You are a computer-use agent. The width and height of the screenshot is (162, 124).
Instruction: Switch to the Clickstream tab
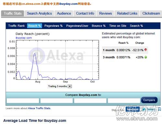(x=151, y=14)
